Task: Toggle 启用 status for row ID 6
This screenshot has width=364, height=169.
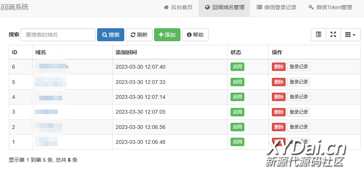Action: click(237, 67)
